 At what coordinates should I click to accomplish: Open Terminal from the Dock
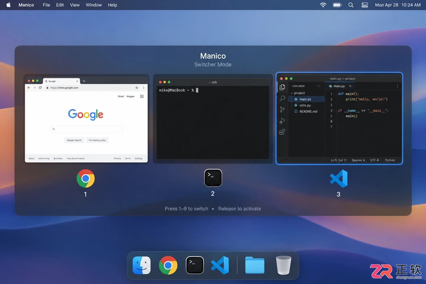point(195,265)
